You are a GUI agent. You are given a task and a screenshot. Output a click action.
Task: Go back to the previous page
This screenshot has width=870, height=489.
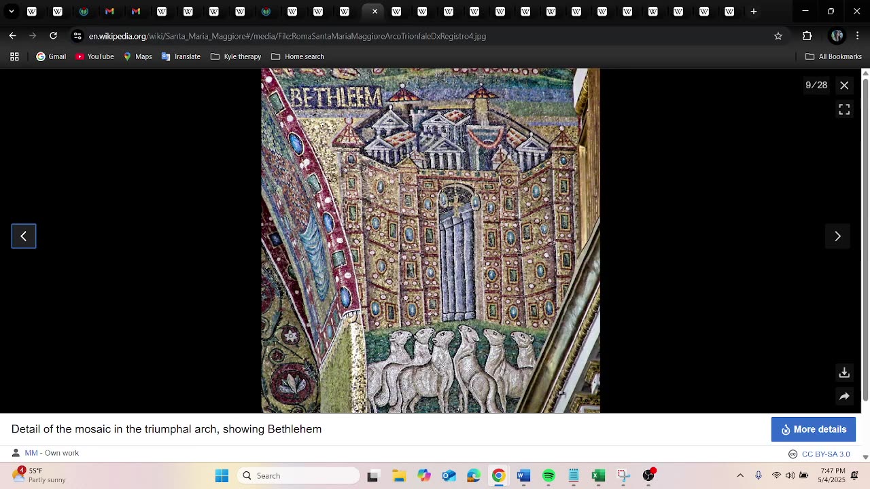coord(12,36)
